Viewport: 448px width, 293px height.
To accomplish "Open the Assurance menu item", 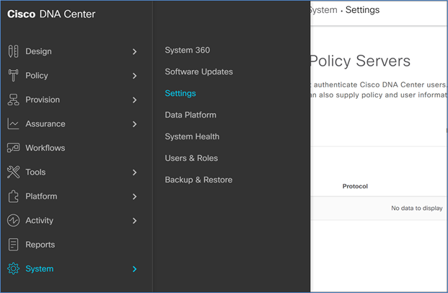I will tap(45, 124).
